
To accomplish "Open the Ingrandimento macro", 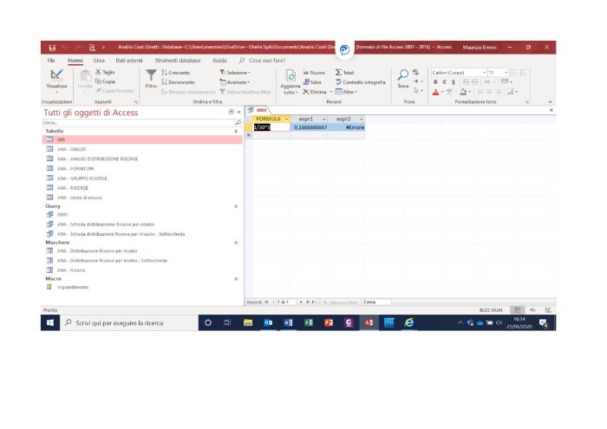I will [73, 286].
